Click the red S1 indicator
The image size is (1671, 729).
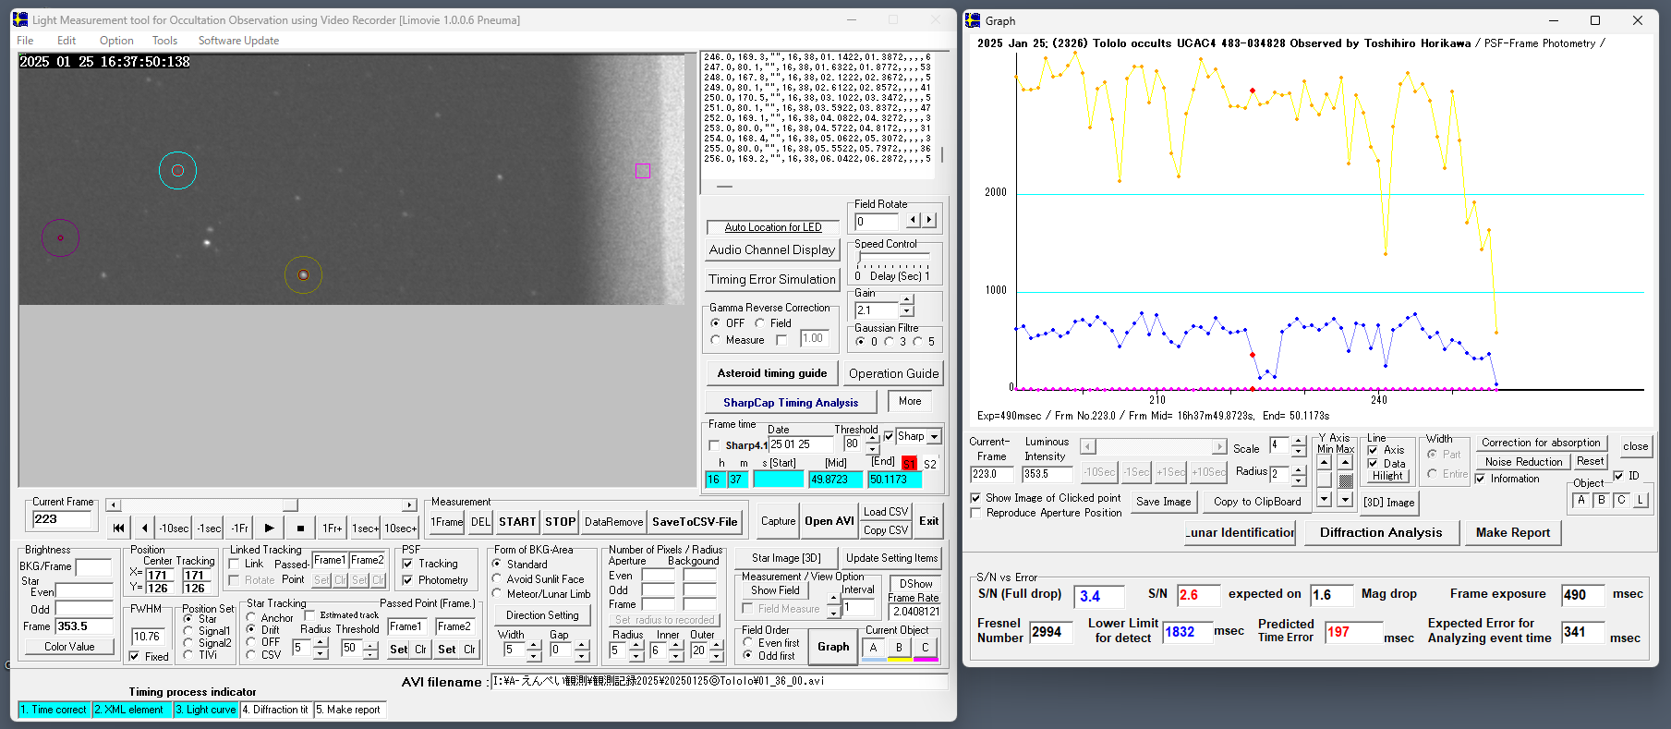point(909,464)
